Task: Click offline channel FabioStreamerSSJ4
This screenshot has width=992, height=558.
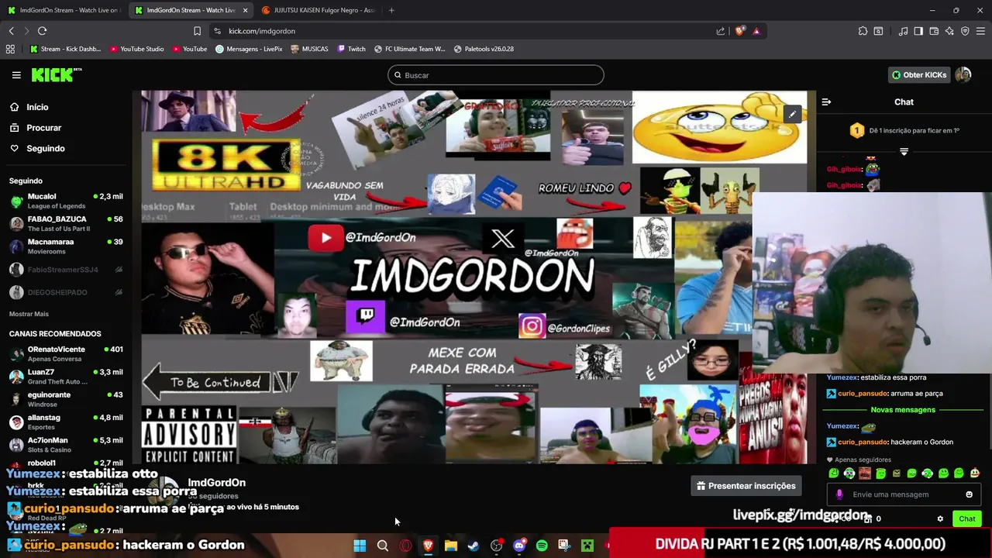Action: pyautogui.click(x=66, y=270)
